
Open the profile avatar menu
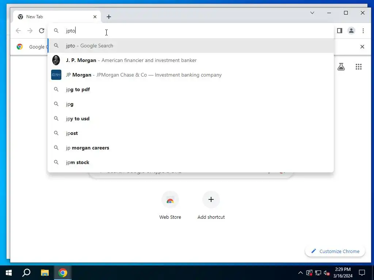(351, 31)
